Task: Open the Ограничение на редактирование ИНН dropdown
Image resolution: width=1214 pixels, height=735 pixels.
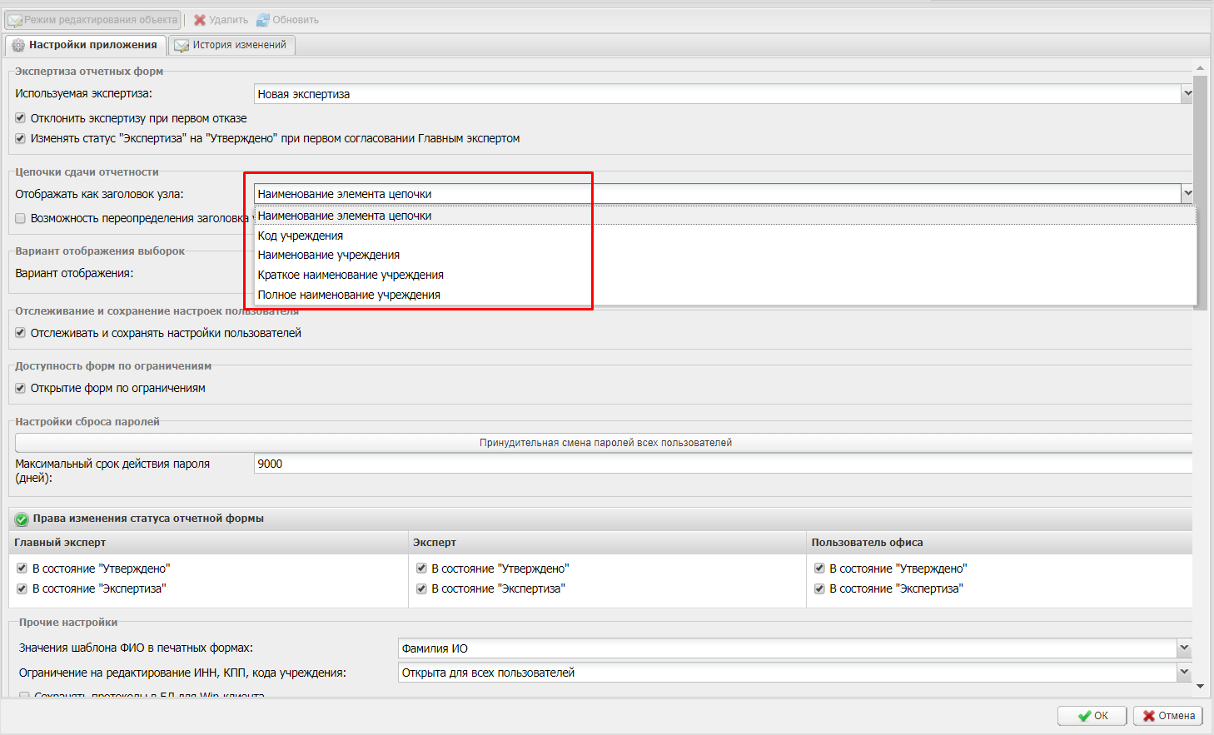Action: tap(1184, 672)
